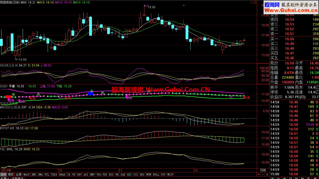This screenshot has height=179, width=319.
Task: Click the GG01 平衡 indicator header
Action: coord(12,86)
